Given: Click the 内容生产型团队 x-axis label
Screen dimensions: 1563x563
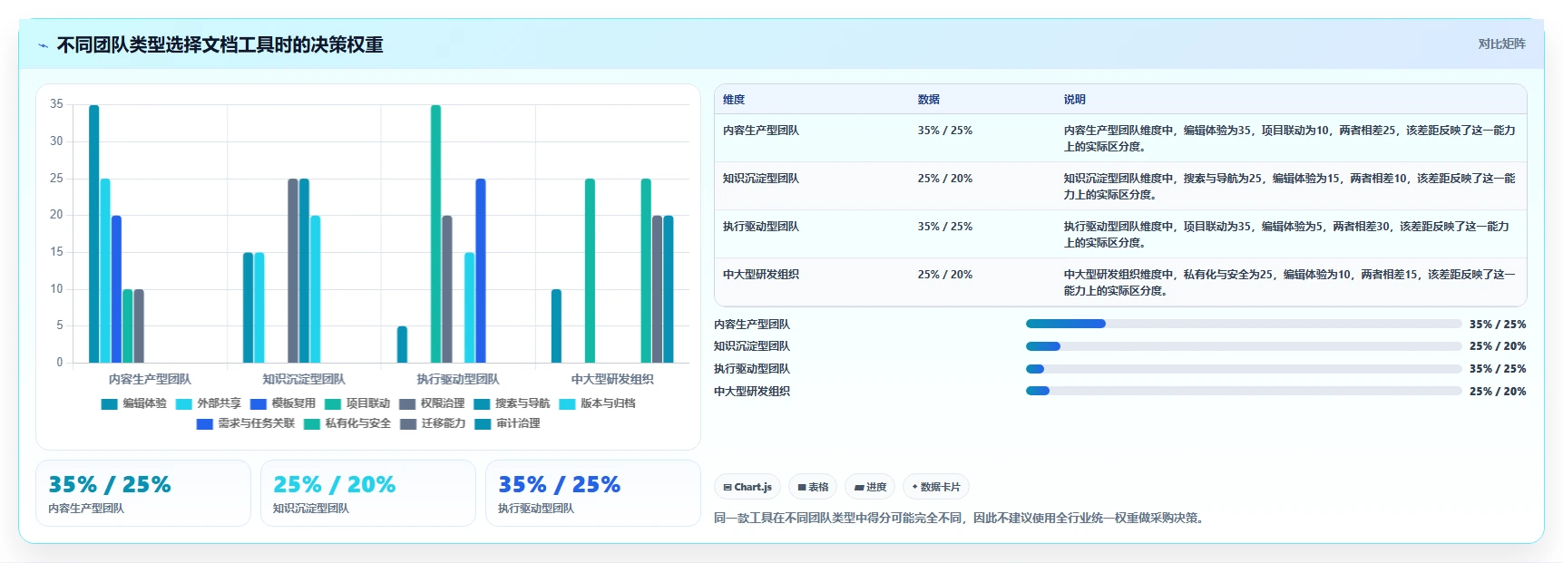Looking at the screenshot, I should (x=150, y=379).
